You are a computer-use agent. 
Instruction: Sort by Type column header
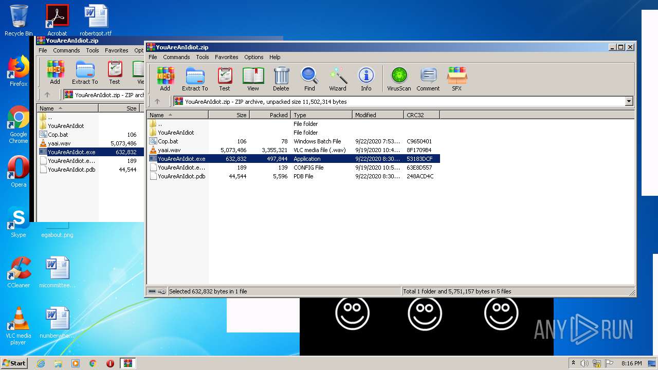tap(322, 115)
